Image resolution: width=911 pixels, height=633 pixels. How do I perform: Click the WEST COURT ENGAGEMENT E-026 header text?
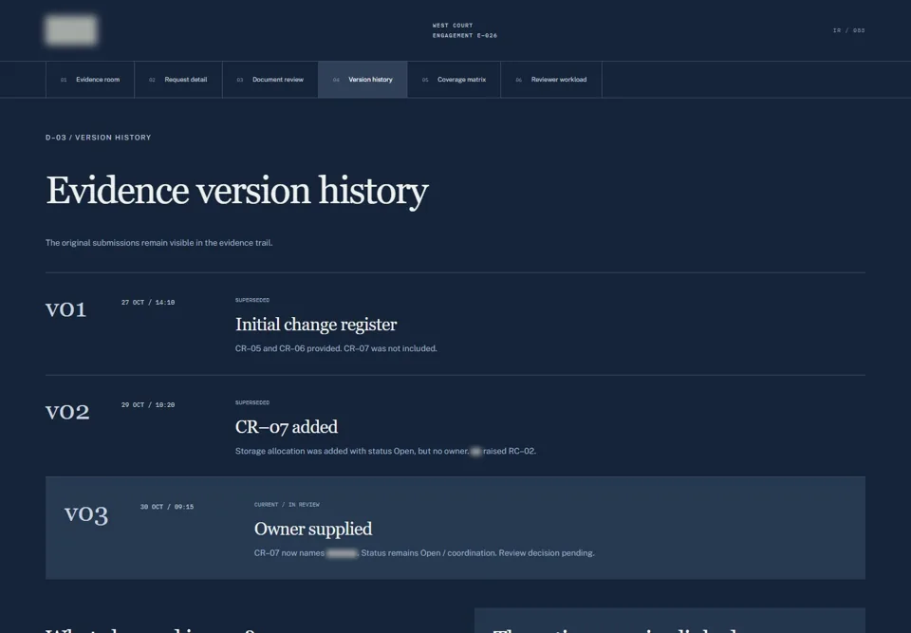tap(465, 30)
